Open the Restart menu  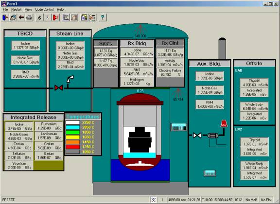click(x=16, y=9)
